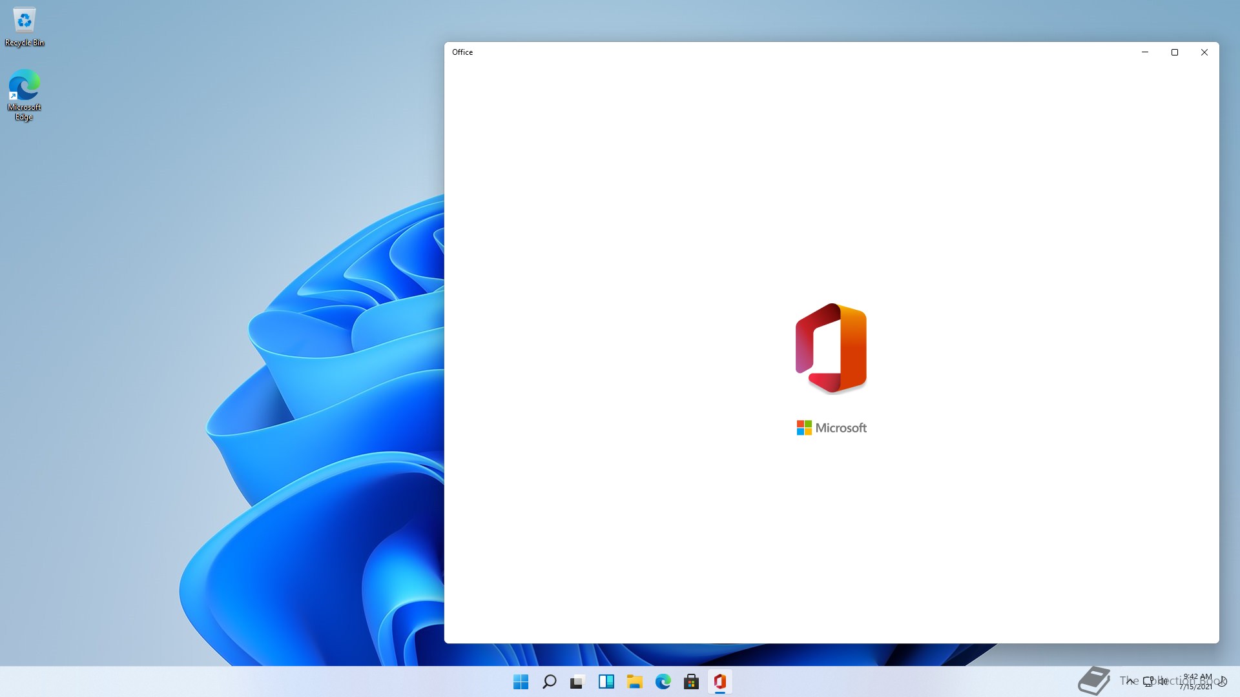Close the Office window

tap(1204, 52)
